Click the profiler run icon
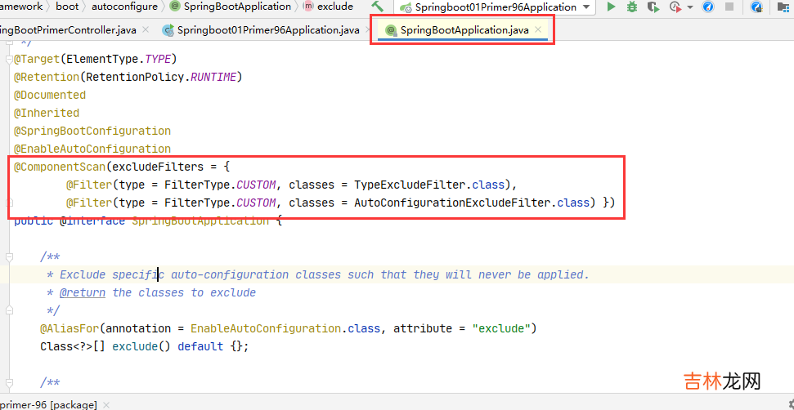The image size is (794, 410). pyautogui.click(x=674, y=7)
